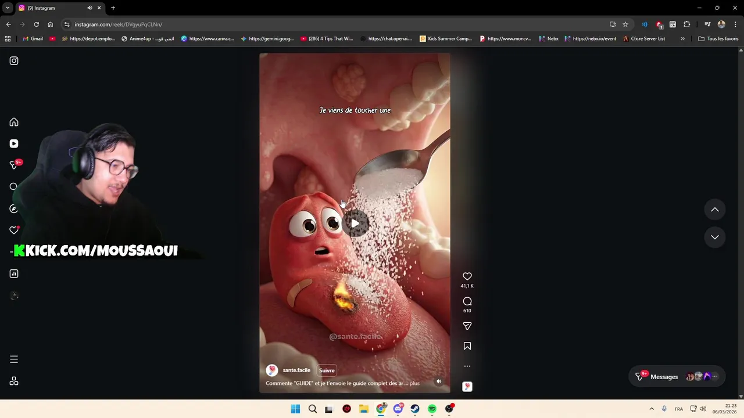
Task: Expand the caption with "plus"
Action: (x=414, y=383)
